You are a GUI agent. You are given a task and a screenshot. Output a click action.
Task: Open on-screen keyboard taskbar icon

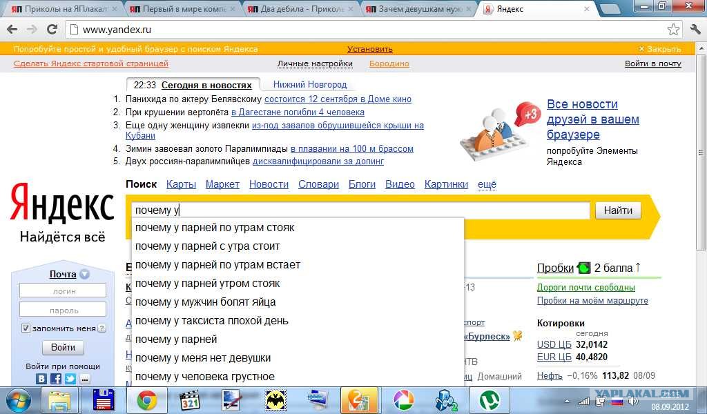point(318,400)
